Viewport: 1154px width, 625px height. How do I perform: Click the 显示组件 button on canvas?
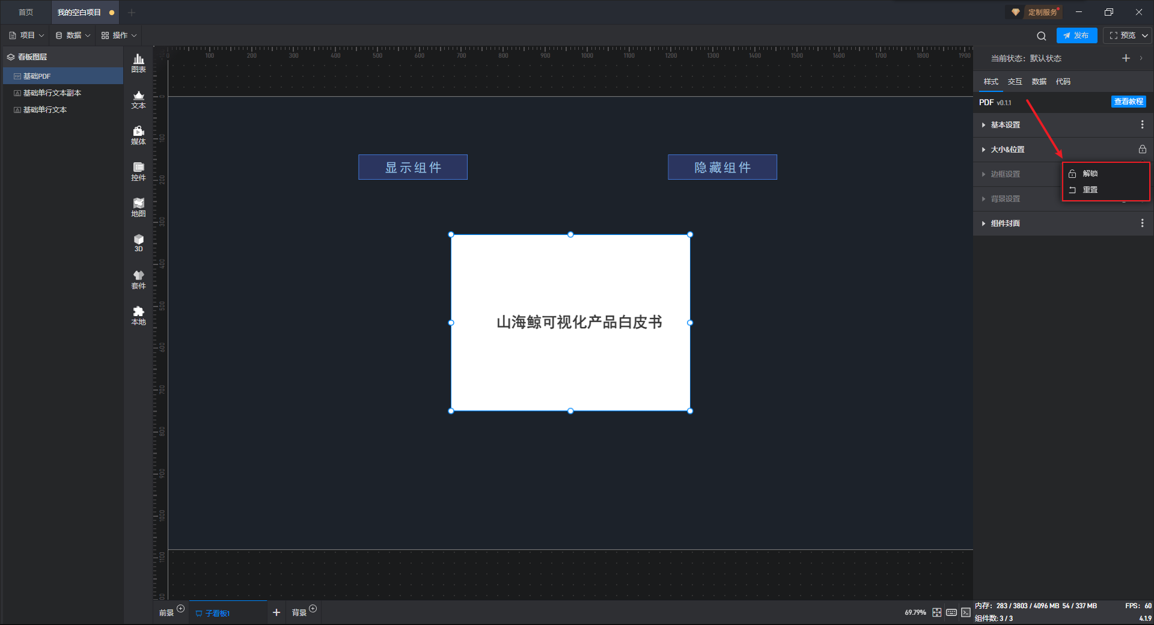pyautogui.click(x=413, y=167)
